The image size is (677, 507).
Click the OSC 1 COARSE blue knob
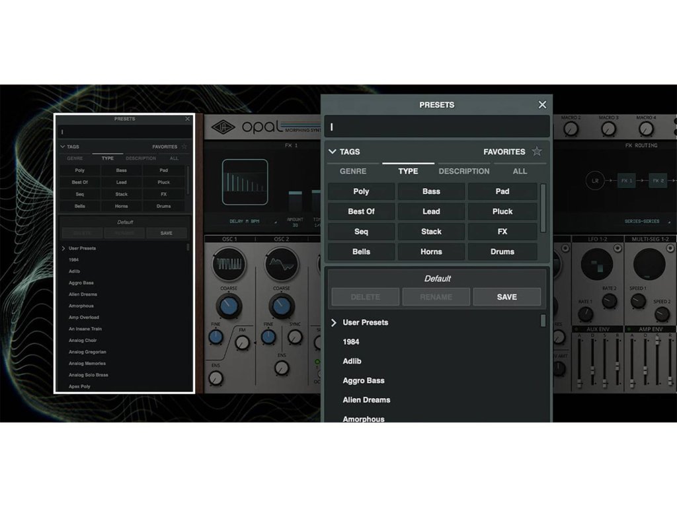pyautogui.click(x=229, y=306)
